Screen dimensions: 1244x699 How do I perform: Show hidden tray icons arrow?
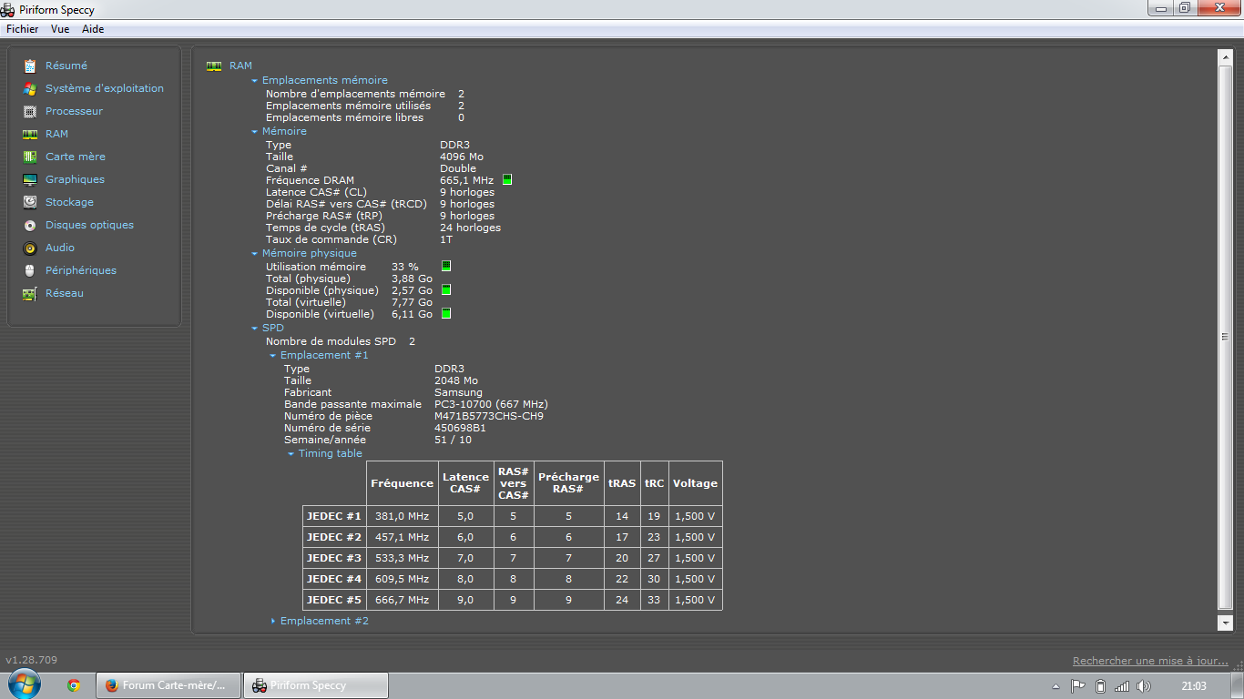point(1055,686)
